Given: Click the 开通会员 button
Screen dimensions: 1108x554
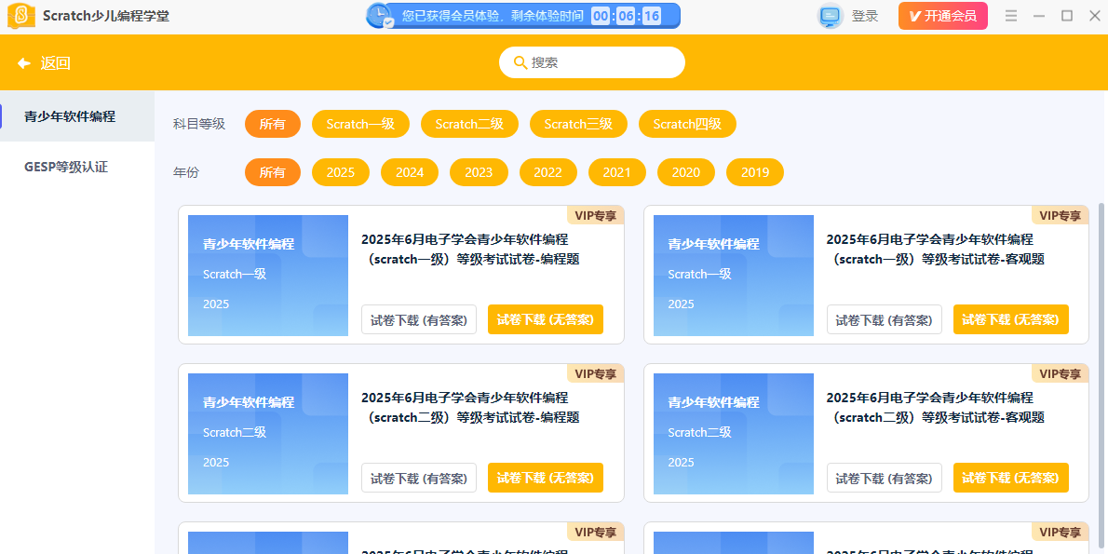Looking at the screenshot, I should 942,16.
